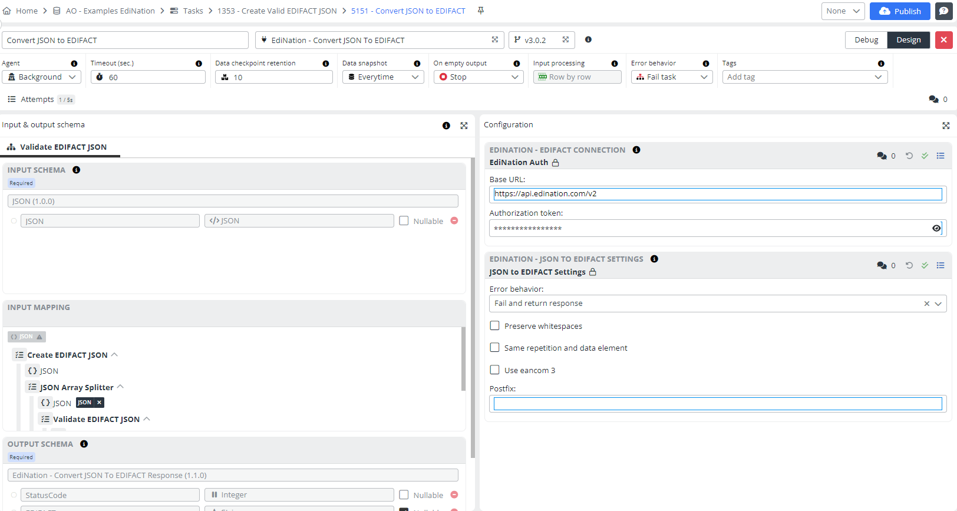This screenshot has width=957, height=511.
Task: Open the Agent Background dropdown
Action: pos(41,77)
